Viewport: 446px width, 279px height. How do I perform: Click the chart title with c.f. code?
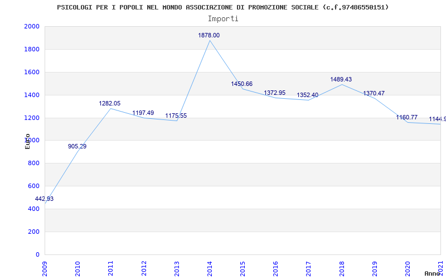coord(222,7)
